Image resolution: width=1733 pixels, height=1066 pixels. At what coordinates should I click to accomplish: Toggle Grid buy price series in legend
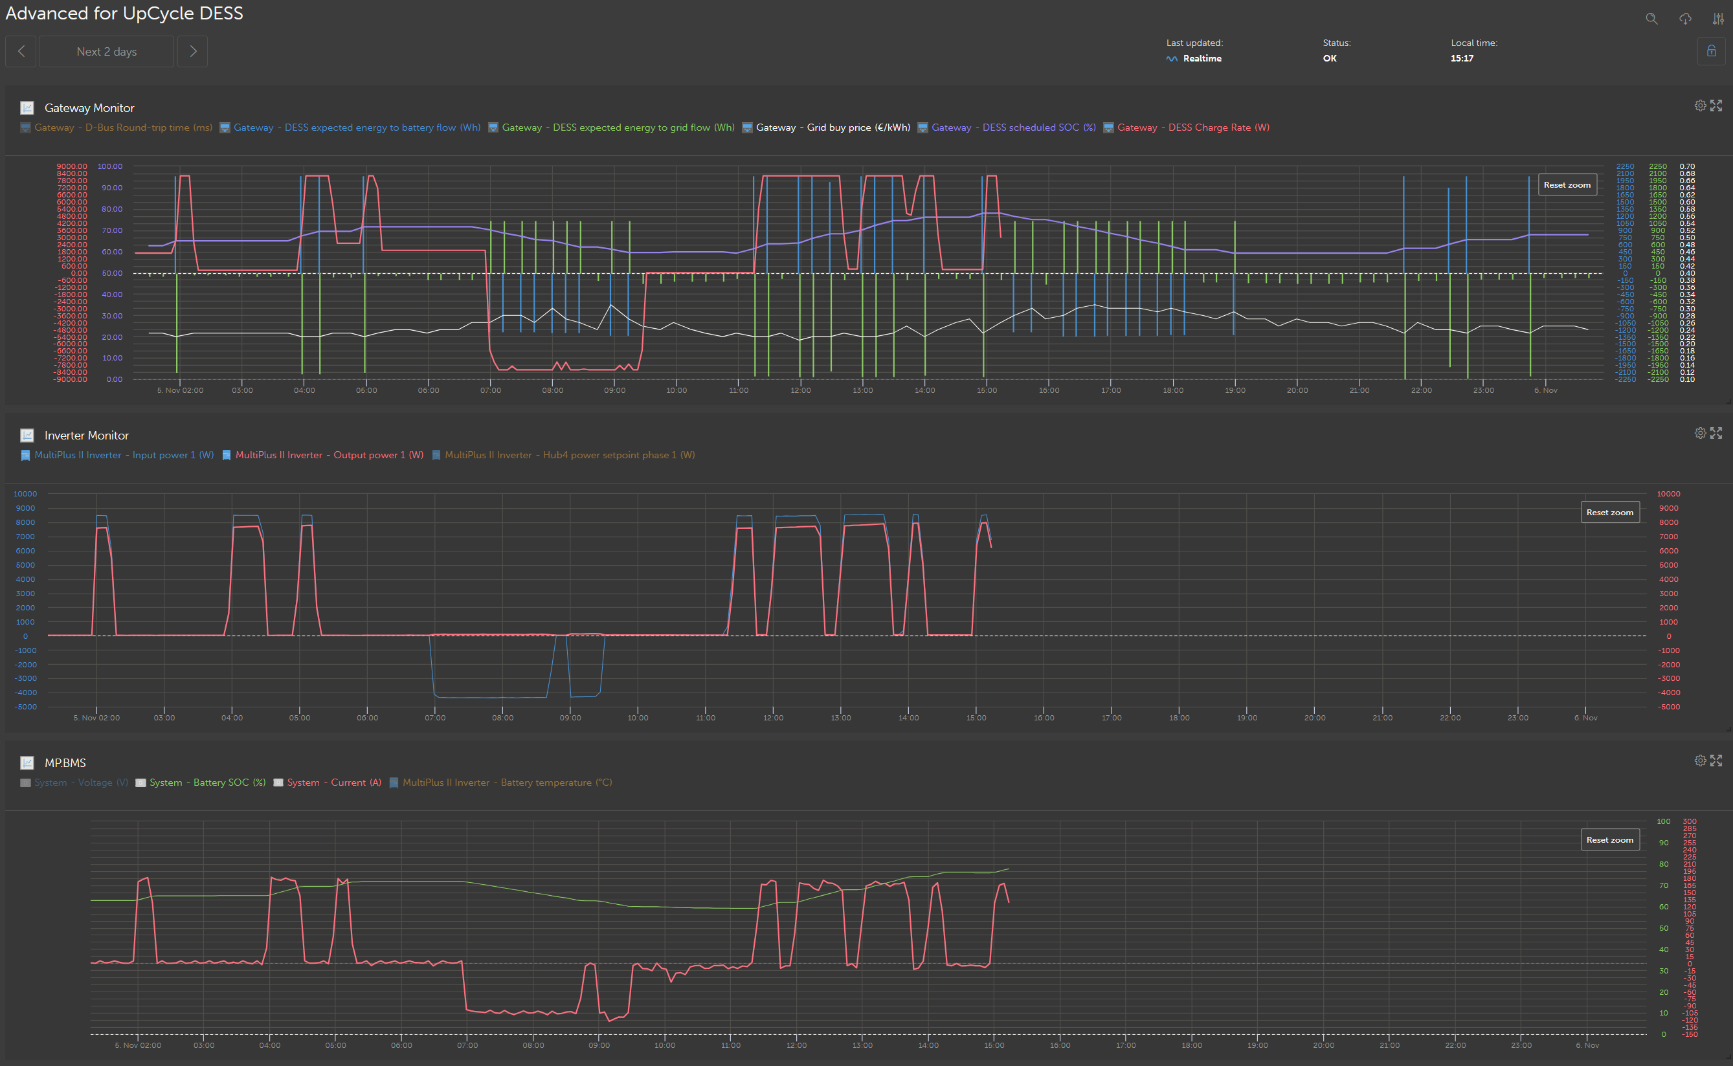(832, 128)
